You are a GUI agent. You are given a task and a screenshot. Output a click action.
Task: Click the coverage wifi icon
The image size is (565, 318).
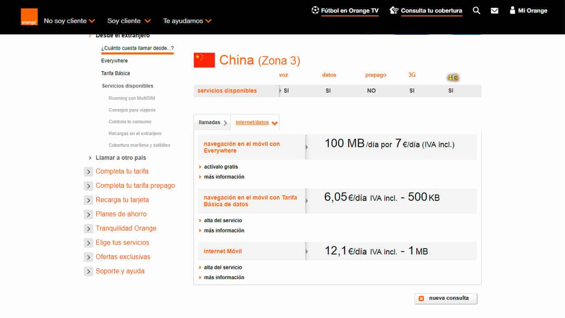(394, 10)
